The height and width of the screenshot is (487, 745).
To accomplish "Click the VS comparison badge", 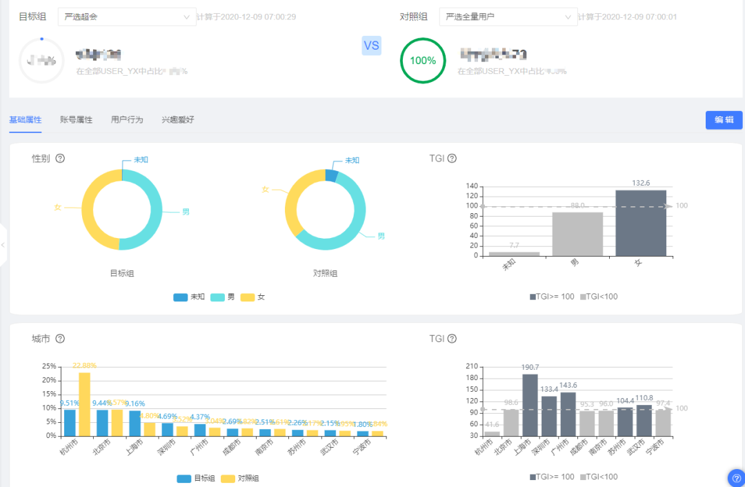I will click(371, 46).
